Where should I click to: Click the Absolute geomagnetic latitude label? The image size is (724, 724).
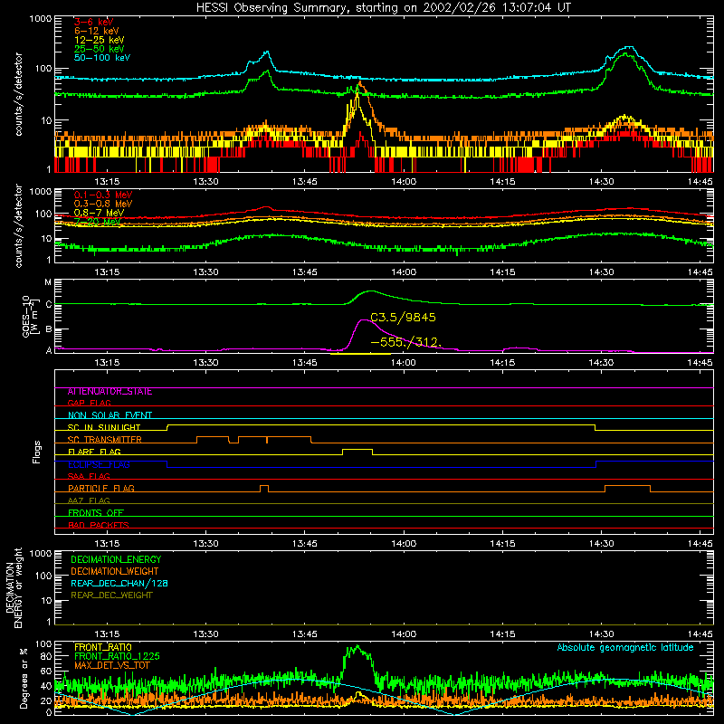(x=625, y=648)
